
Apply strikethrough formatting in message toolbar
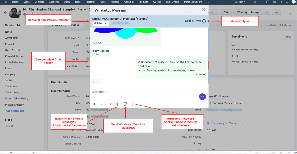click(109, 104)
